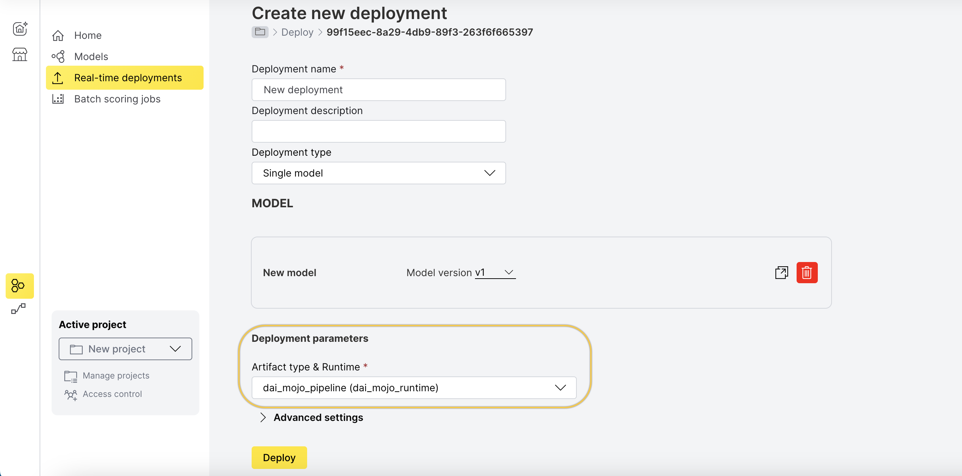This screenshot has height=476, width=962.
Task: Go to Home in sidebar
Action: (x=88, y=35)
